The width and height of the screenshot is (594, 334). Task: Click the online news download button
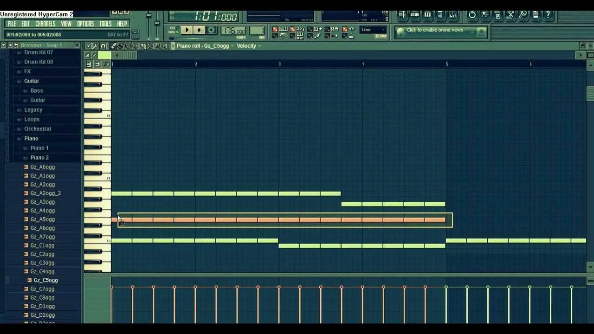coord(481,32)
